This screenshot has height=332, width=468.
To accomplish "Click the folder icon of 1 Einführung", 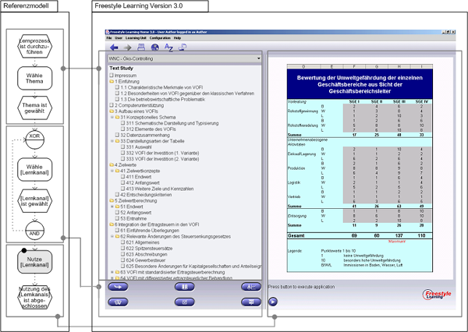I will tap(112, 81).
